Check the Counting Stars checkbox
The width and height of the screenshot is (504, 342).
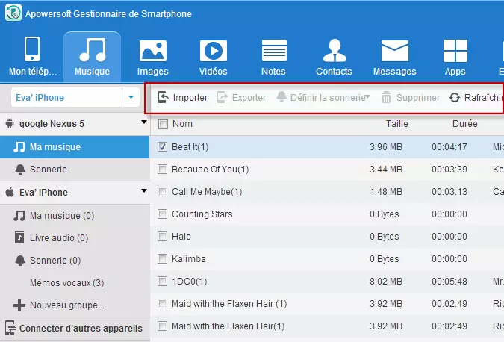pos(162,214)
